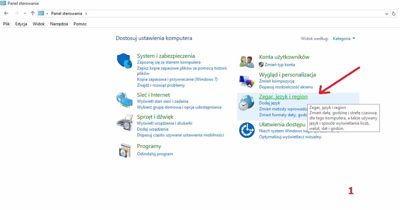This screenshot has width=400, height=210.
Task: Open System i zabezpieczenia shield icon
Action: click(125, 61)
